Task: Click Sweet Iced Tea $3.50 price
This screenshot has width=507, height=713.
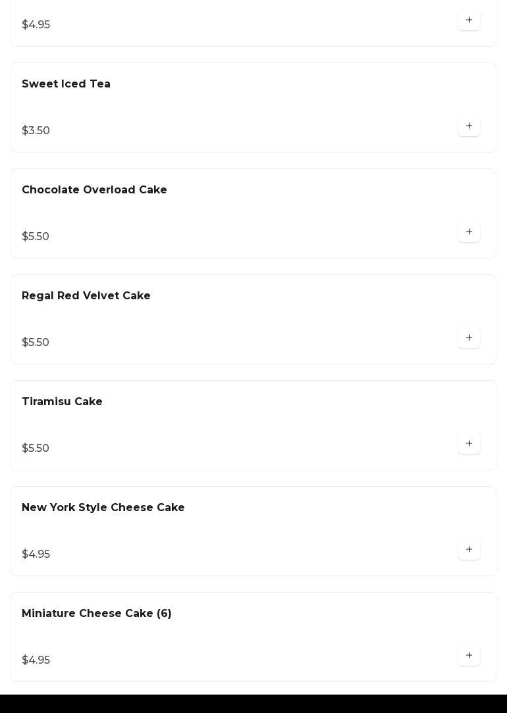Action: (x=36, y=131)
